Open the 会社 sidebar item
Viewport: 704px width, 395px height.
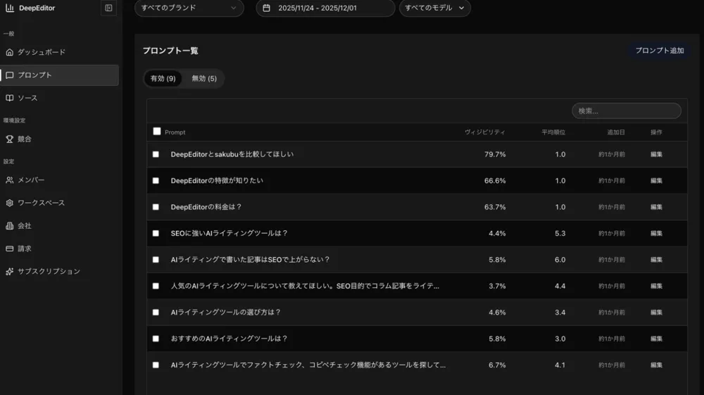pos(59,226)
